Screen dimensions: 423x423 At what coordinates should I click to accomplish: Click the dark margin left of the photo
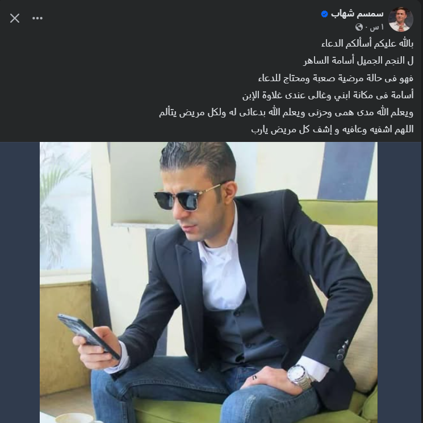20,282
